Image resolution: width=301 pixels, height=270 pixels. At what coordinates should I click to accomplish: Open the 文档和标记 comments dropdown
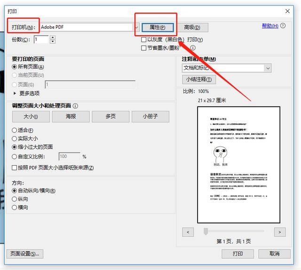pyautogui.click(x=227, y=68)
